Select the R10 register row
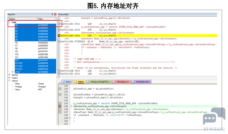The image size is (228, 134). click(x=35, y=54)
